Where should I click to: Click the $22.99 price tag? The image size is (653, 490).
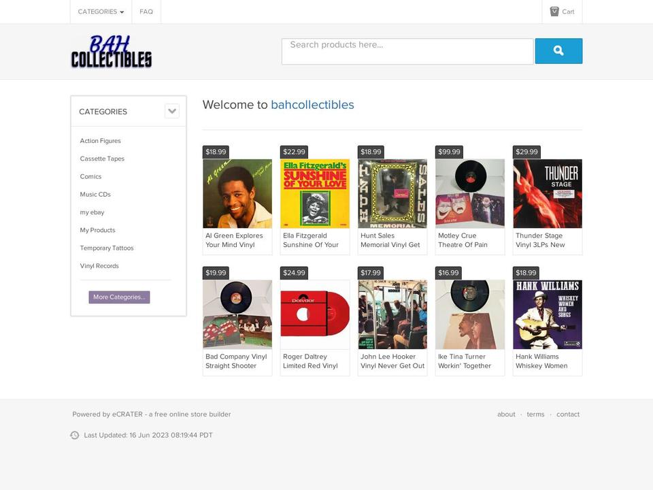point(294,152)
